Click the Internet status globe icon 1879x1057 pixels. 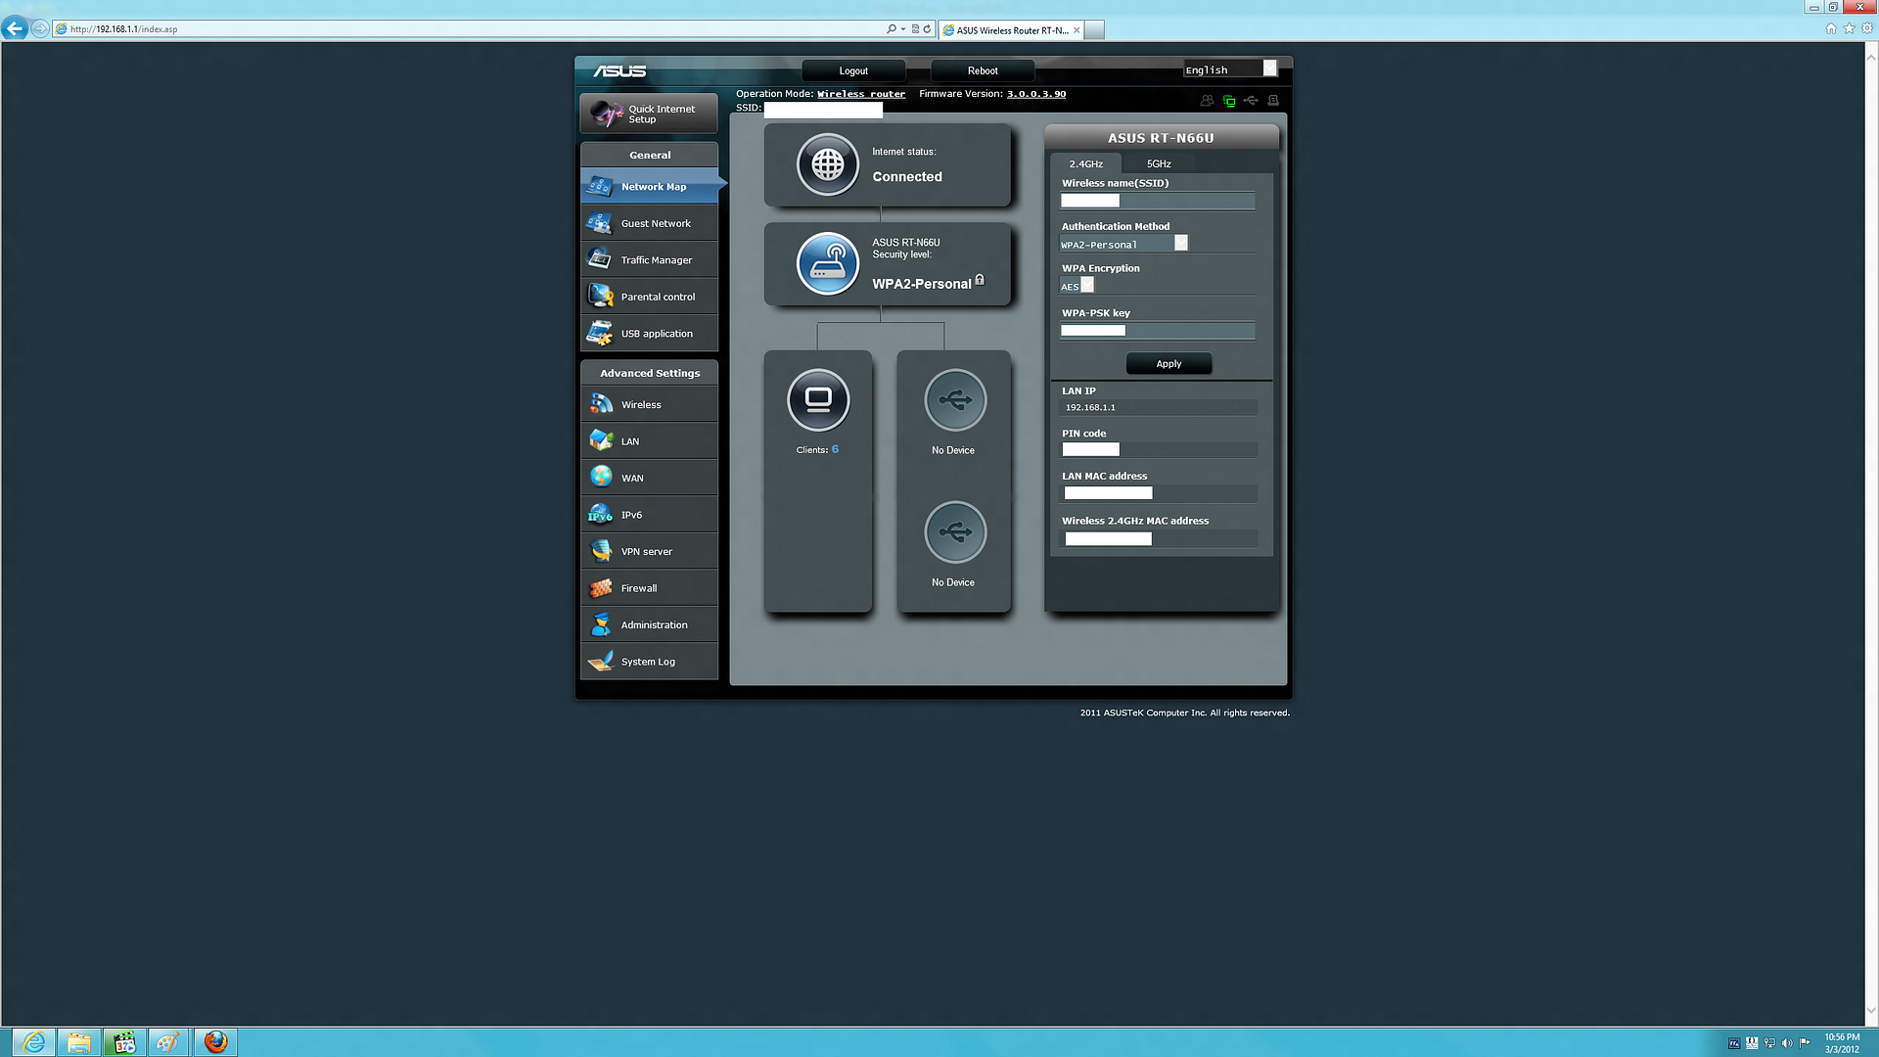827,164
